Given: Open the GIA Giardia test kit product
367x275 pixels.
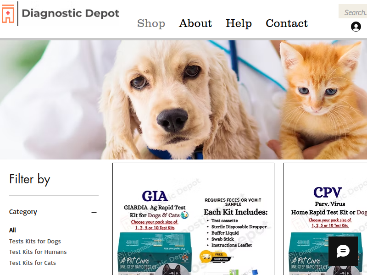Looking at the screenshot, I should point(193,219).
